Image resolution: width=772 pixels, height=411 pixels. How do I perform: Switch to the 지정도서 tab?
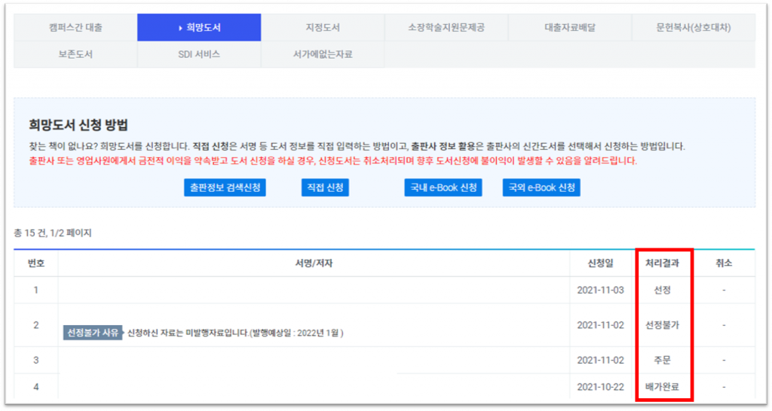323,28
